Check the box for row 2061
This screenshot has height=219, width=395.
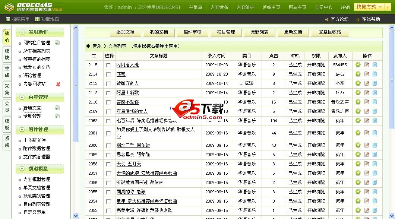(x=108, y=133)
